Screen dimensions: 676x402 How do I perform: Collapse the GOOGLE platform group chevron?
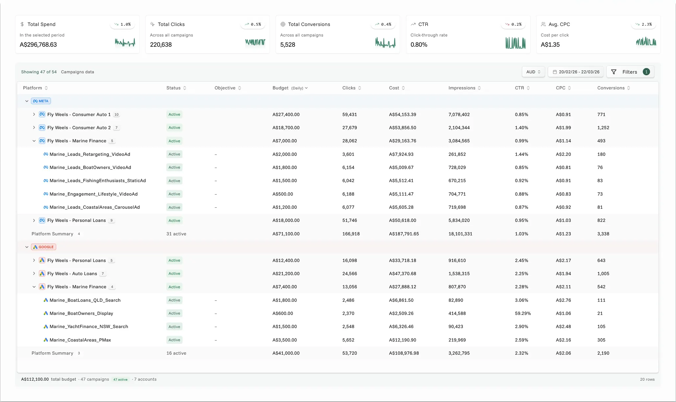(x=27, y=247)
